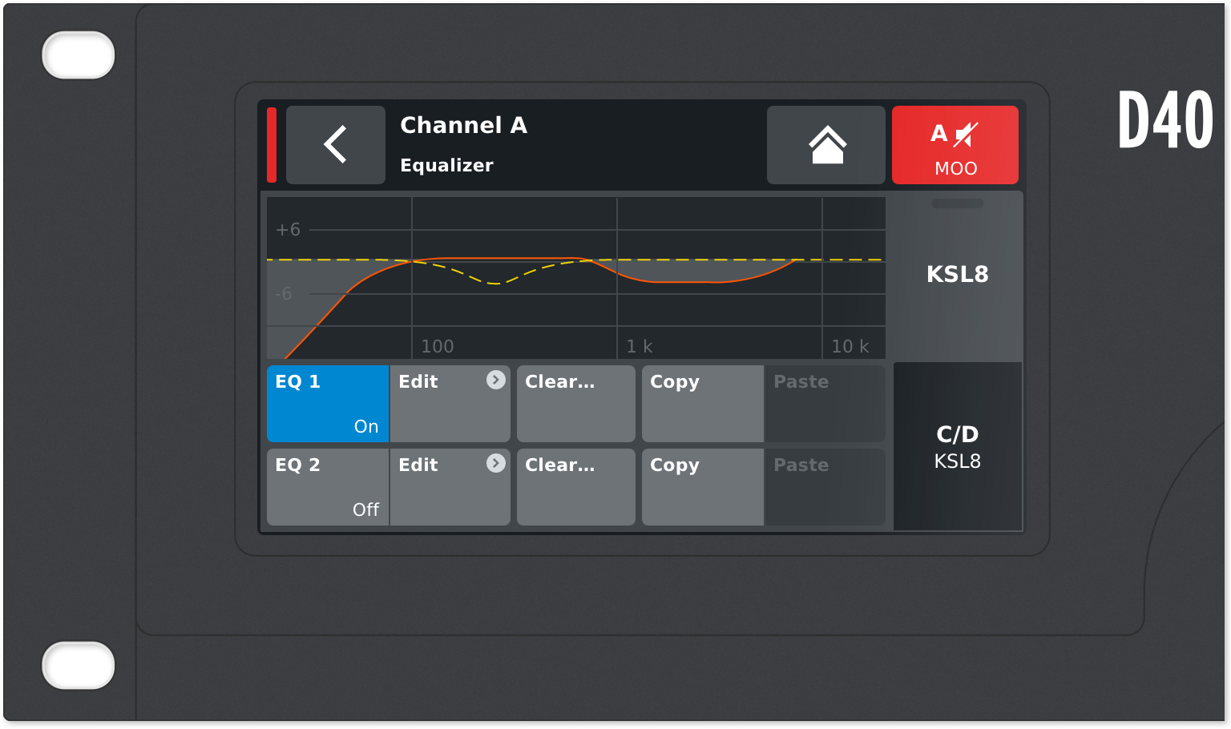This screenshot has width=1231, height=729.
Task: Click the equalizer frequency response graph
Action: click(x=576, y=278)
